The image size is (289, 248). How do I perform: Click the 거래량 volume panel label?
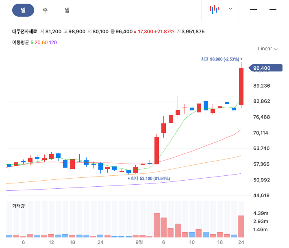pyautogui.click(x=18, y=206)
